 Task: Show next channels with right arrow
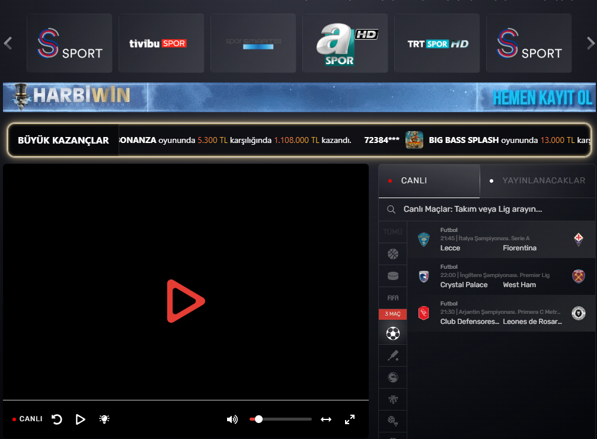click(x=590, y=43)
